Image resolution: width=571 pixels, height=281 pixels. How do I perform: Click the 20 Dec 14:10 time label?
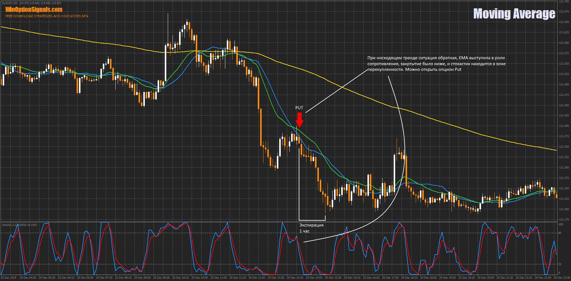coord(295,278)
